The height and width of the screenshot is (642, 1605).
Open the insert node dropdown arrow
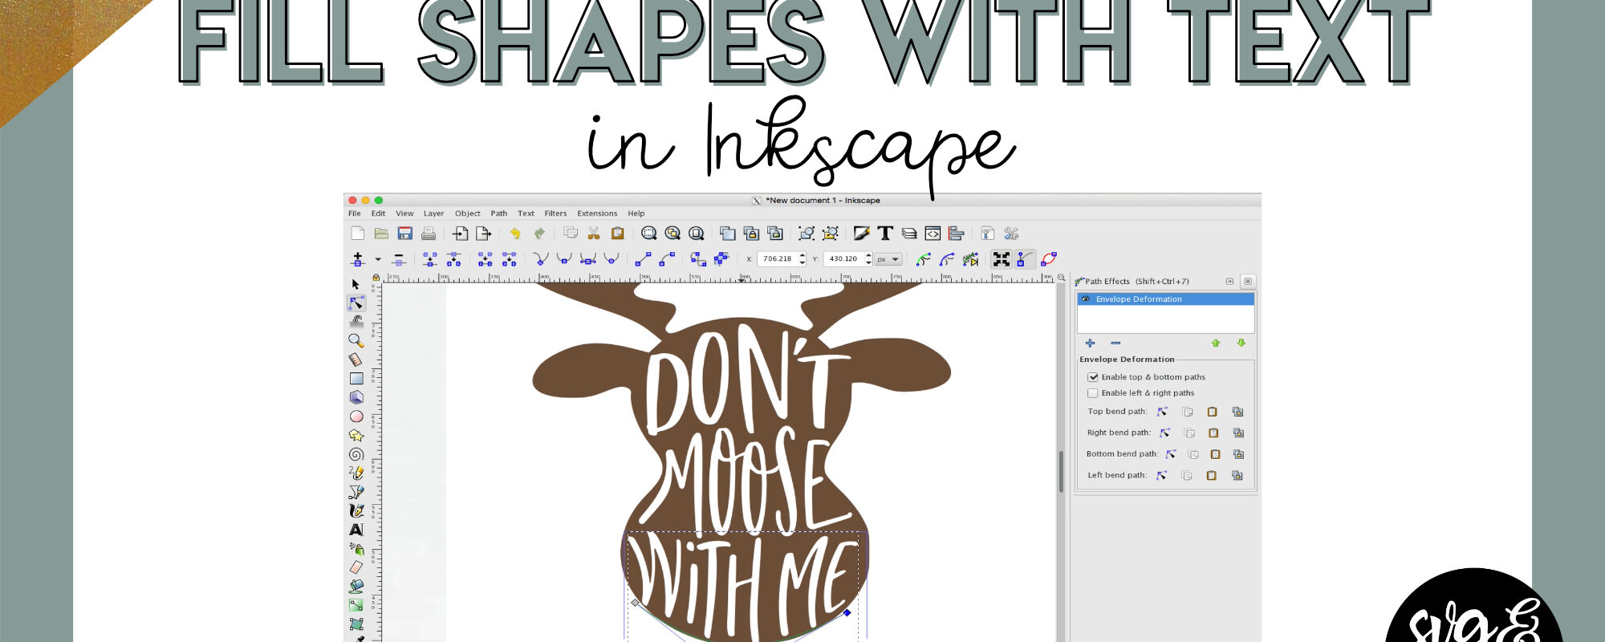pos(378,259)
